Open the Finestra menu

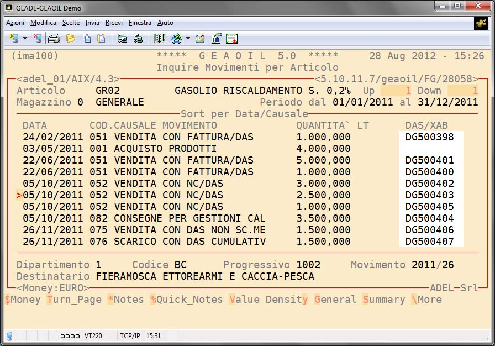140,23
